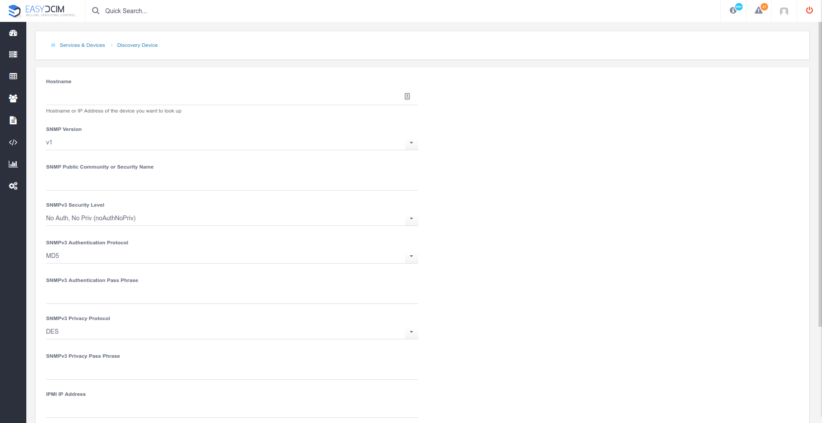Expand the SNMPv3 Authentication Protocol dropdown
This screenshot has height=423, width=822.
(232, 256)
